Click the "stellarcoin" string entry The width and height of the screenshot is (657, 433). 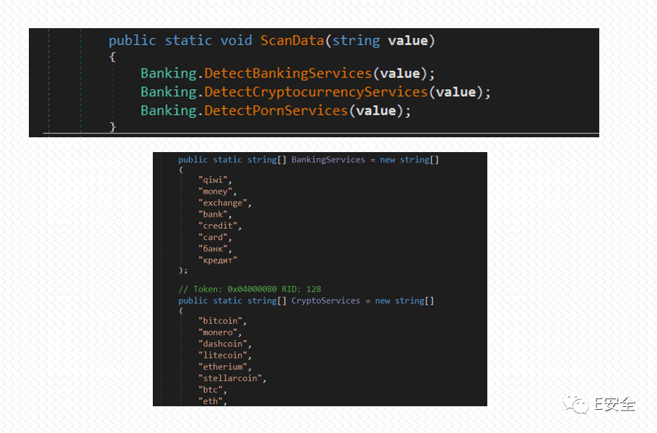click(x=230, y=378)
